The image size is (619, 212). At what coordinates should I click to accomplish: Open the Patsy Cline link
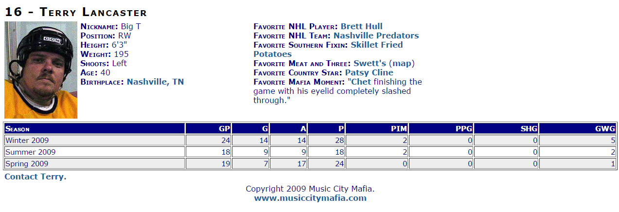click(x=369, y=72)
